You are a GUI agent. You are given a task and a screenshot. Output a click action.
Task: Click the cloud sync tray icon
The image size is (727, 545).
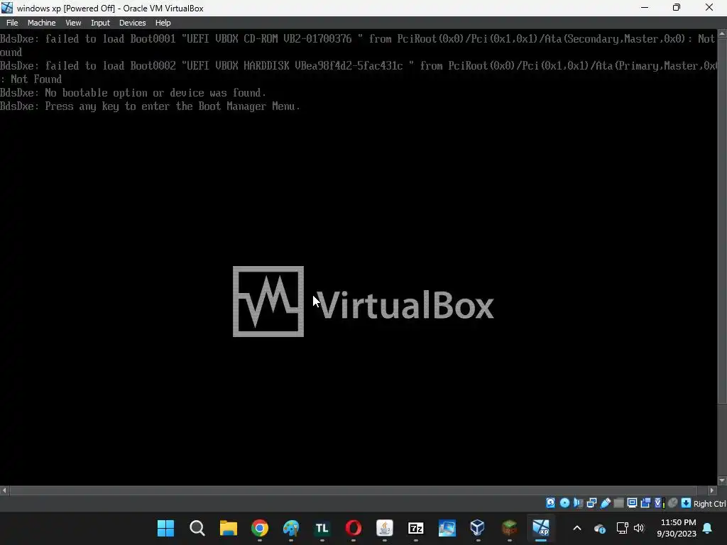tap(599, 528)
